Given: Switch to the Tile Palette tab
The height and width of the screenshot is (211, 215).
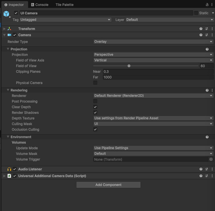Looking at the screenshot, I should pyautogui.click(x=64, y=5).
